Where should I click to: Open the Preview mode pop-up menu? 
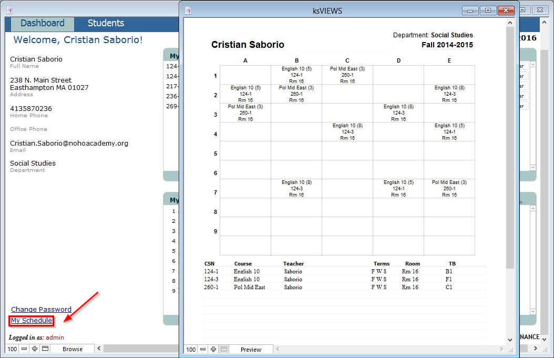[x=251, y=349]
